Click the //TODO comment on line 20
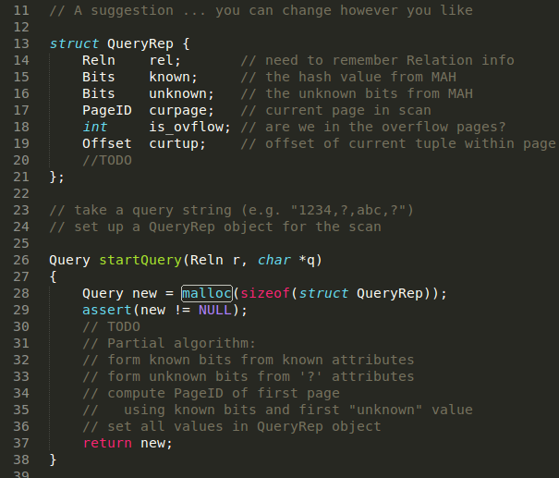Screen dimensions: 559x478 click(106, 160)
